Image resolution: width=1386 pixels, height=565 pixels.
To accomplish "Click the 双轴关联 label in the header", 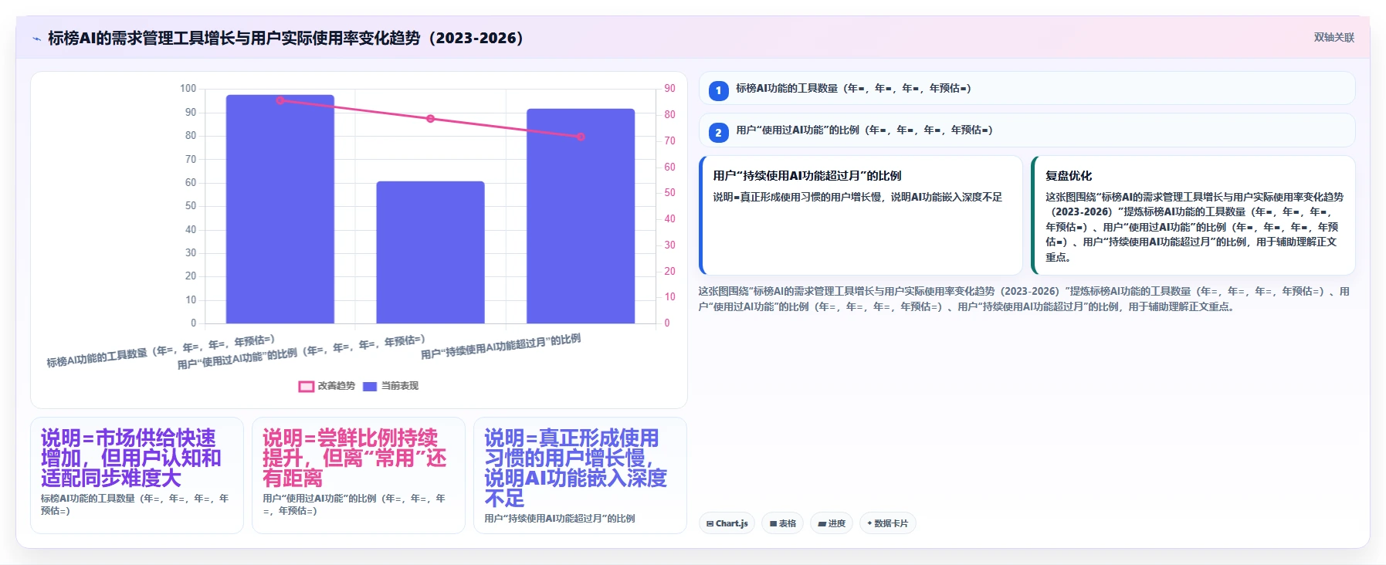I will 1333,38.
